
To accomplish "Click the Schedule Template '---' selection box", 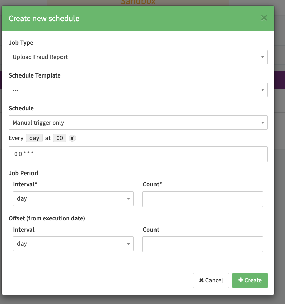I will [133, 90].
